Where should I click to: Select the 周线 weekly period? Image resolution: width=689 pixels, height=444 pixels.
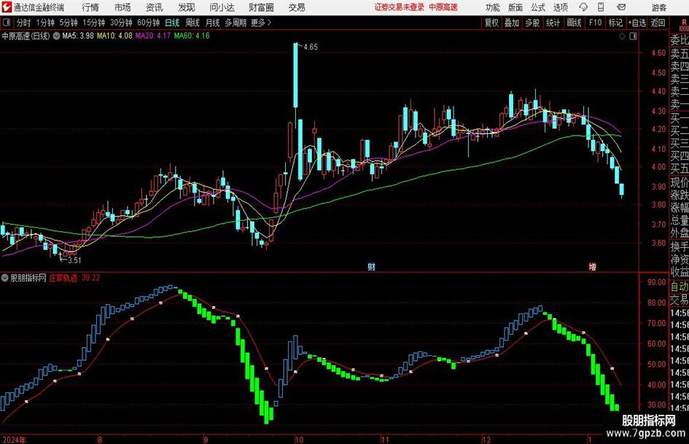tap(192, 23)
